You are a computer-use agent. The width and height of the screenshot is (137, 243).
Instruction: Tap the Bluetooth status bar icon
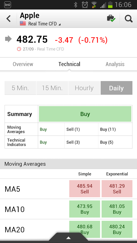76,5
